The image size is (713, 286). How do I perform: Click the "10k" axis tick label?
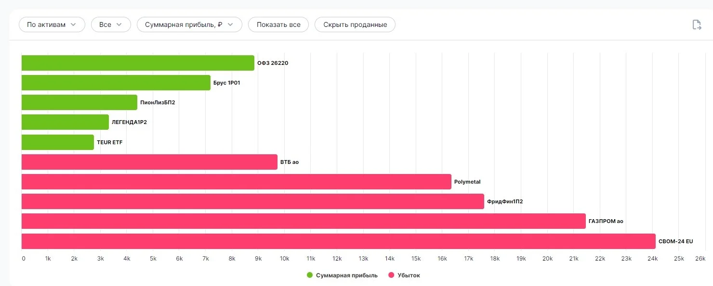click(x=284, y=259)
